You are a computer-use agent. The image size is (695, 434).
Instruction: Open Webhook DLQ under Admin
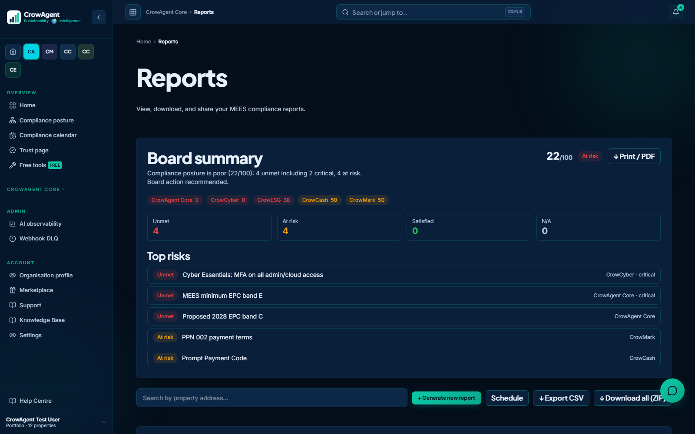(56, 239)
